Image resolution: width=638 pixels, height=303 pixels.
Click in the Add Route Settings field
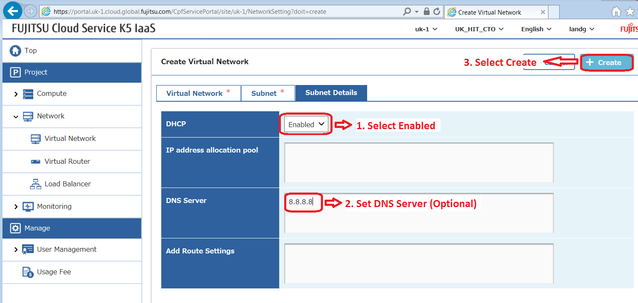[419, 263]
